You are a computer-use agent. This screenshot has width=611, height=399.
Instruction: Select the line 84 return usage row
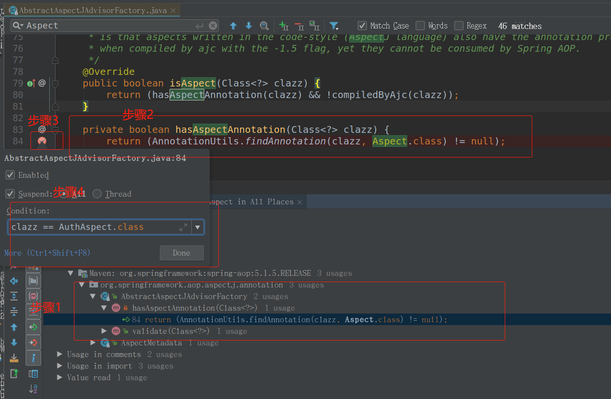click(327, 320)
